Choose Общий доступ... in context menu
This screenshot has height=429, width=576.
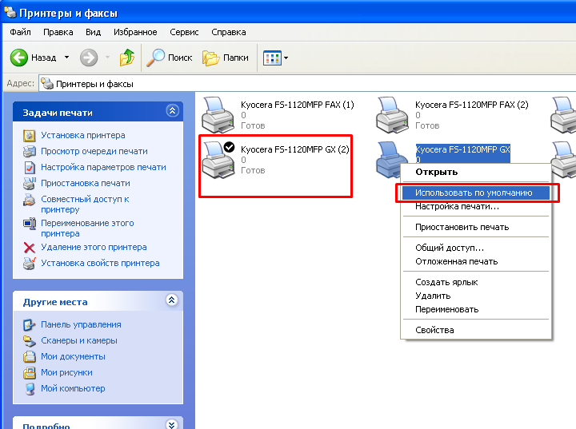click(476, 248)
